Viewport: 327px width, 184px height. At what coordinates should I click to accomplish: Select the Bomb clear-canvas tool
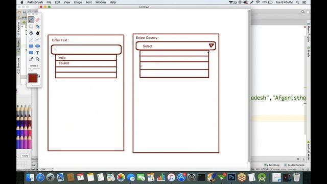point(37,33)
